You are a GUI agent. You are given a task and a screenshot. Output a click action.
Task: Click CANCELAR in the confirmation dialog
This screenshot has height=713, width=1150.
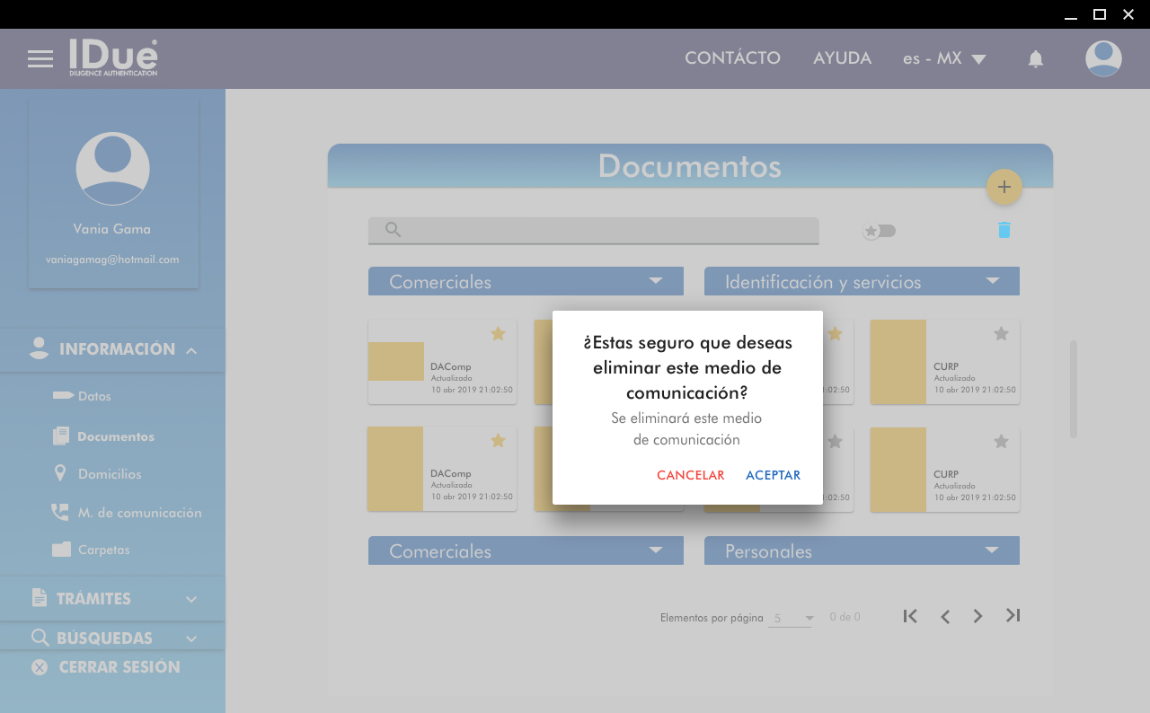[x=690, y=476]
